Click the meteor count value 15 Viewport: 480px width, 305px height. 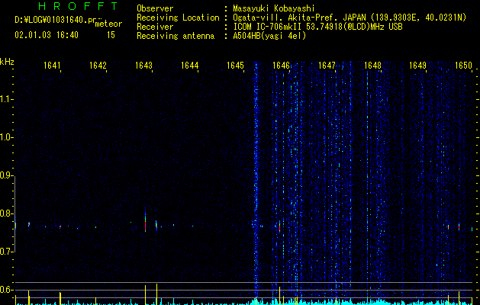[x=111, y=35]
